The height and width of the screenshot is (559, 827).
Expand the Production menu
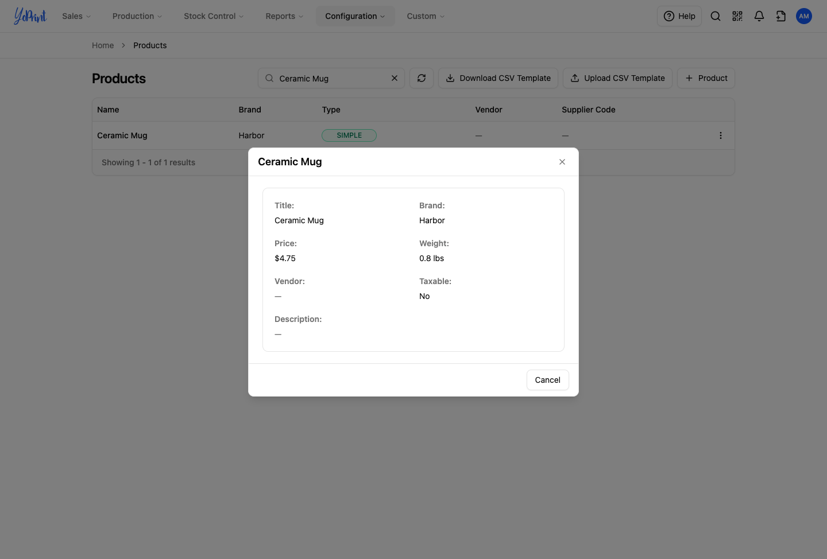(137, 16)
